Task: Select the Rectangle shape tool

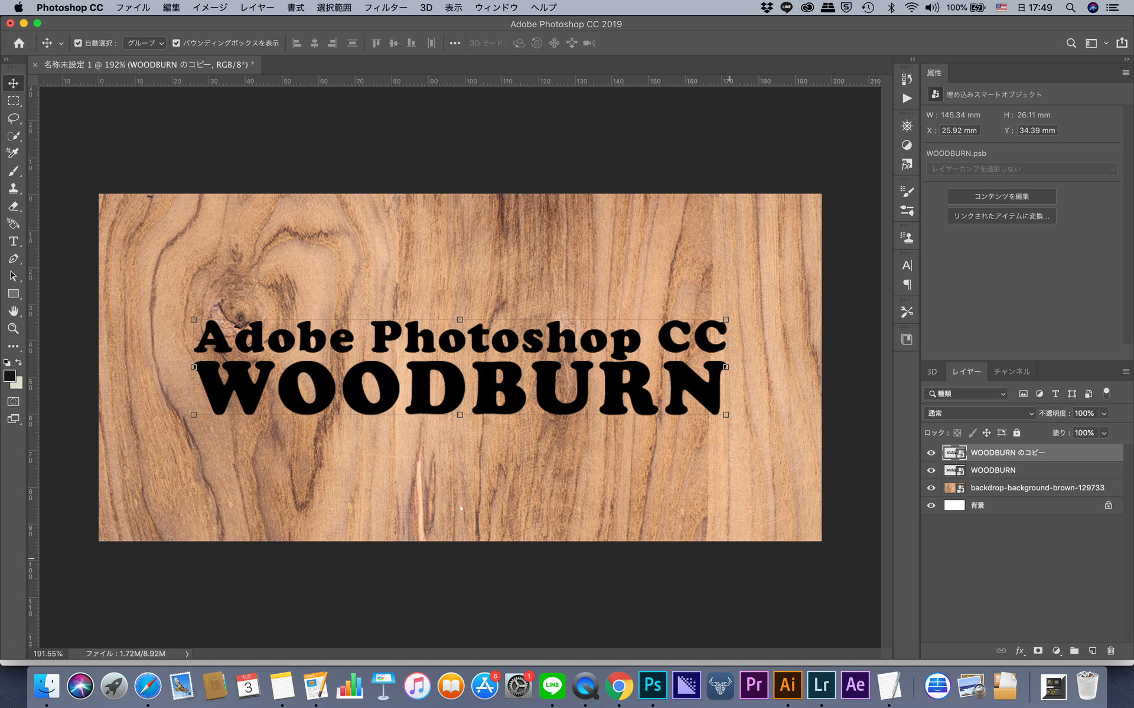Action: 13,294
